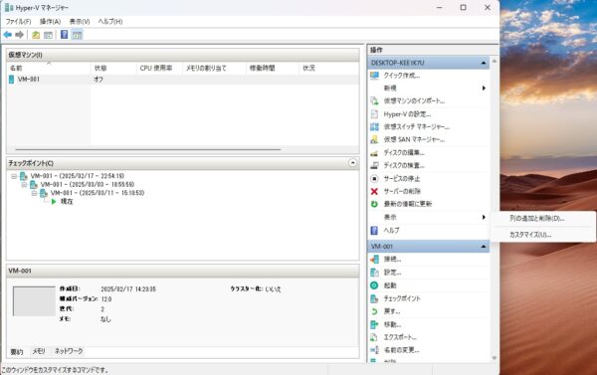The width and height of the screenshot is (597, 375).
Task: Select checkpoint VM-001 - (2025/03/03)
Action: [x=88, y=185]
